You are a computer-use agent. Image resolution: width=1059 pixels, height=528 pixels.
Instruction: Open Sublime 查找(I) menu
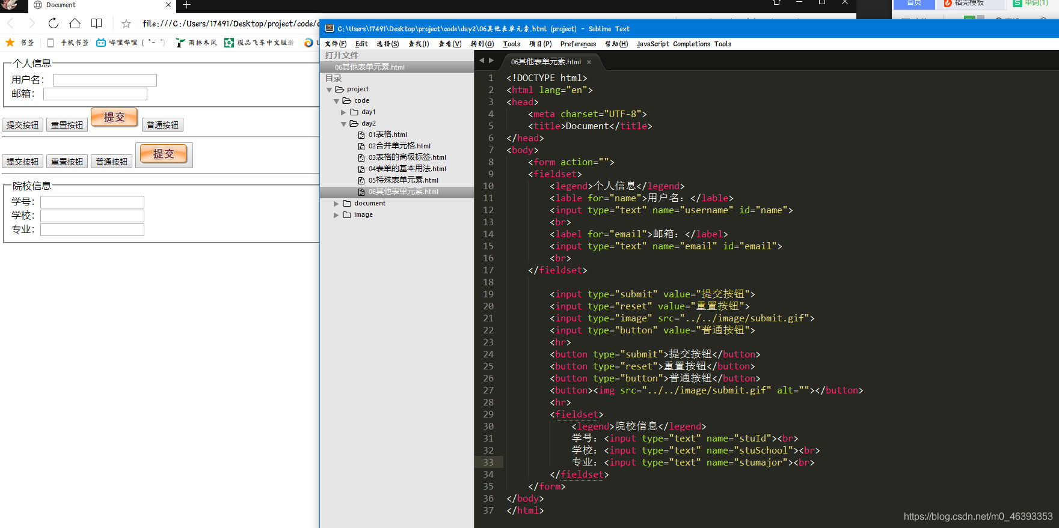pyautogui.click(x=419, y=44)
